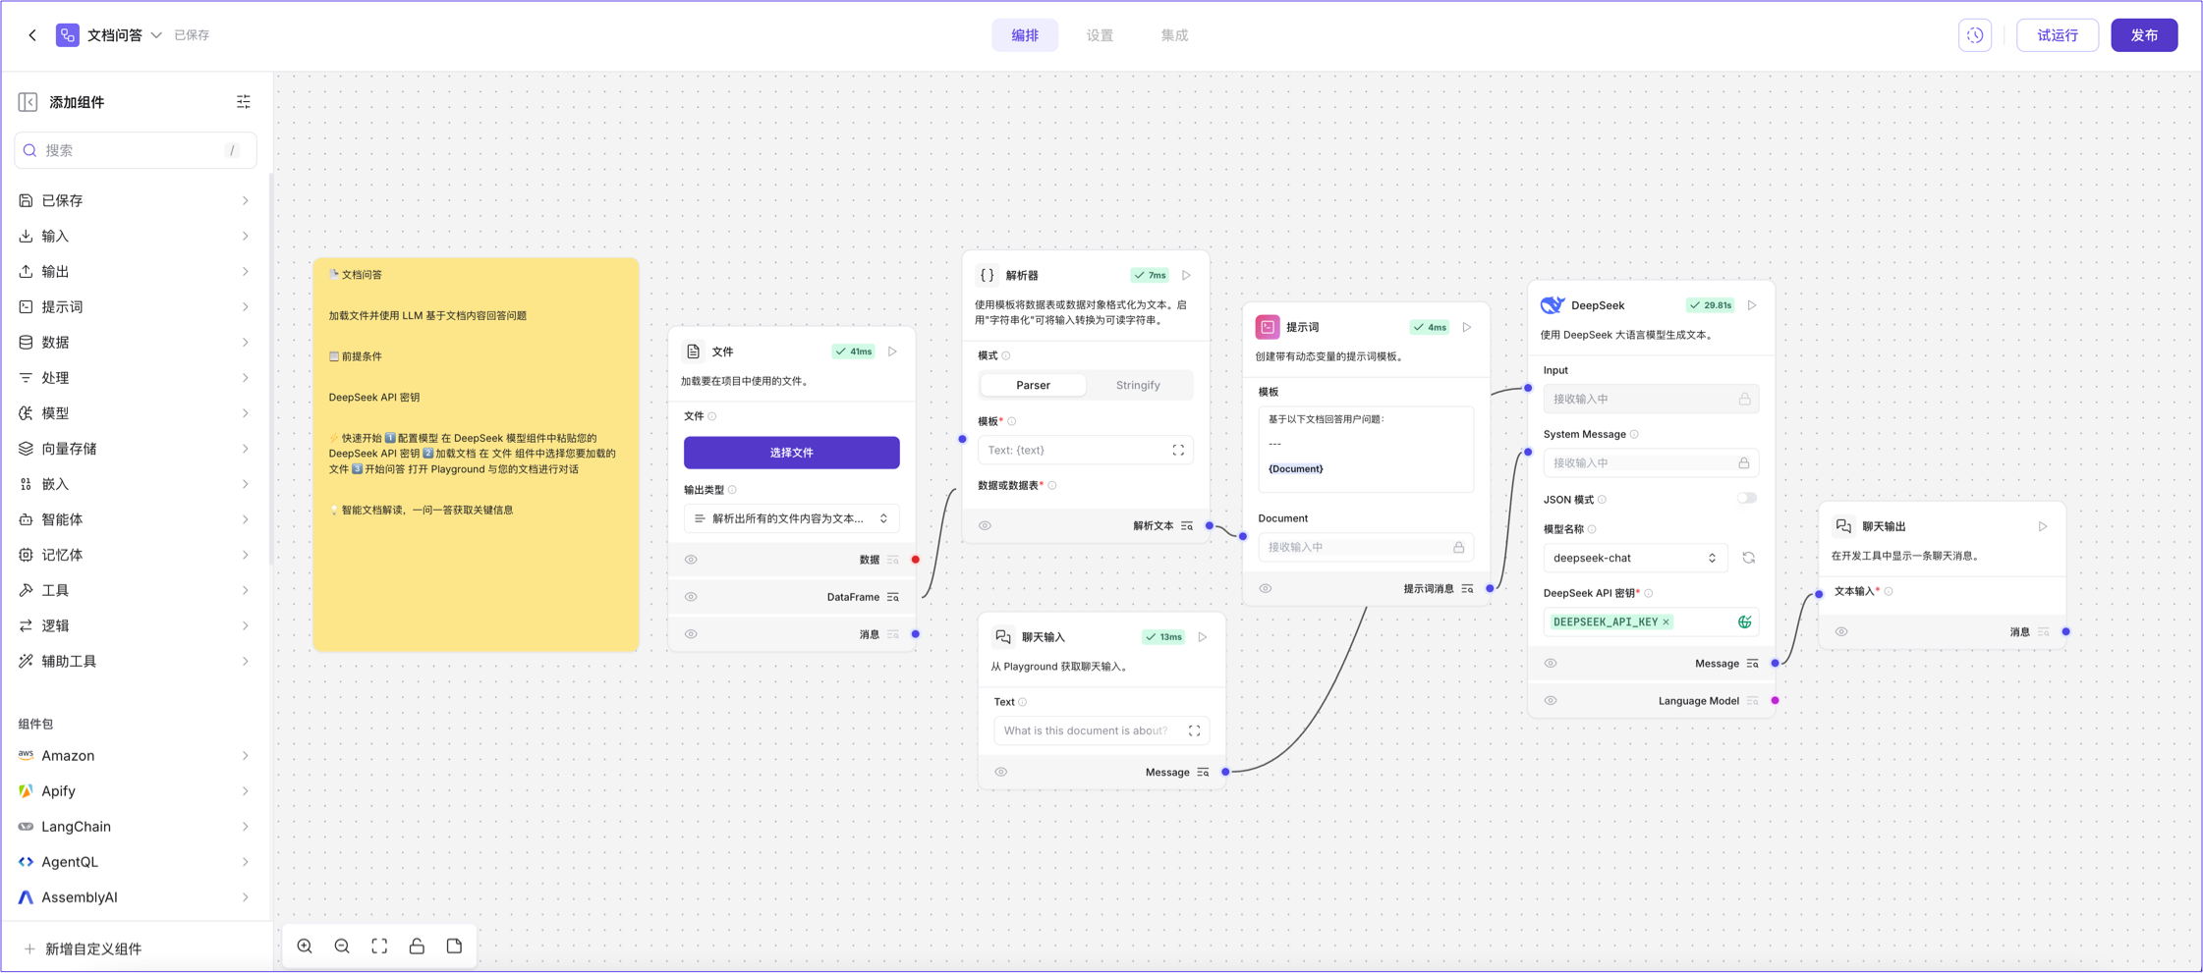Image resolution: width=2203 pixels, height=973 pixels.
Task: Click the zoom in canvas icon
Action: tap(305, 946)
